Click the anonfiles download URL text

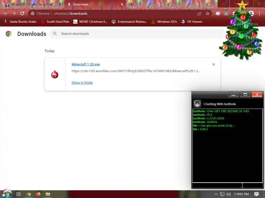point(136,71)
